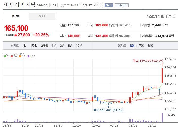Click the NXT help question-mark icon
Screen dimensions: 178x129
pyautogui.click(x=174, y=16)
